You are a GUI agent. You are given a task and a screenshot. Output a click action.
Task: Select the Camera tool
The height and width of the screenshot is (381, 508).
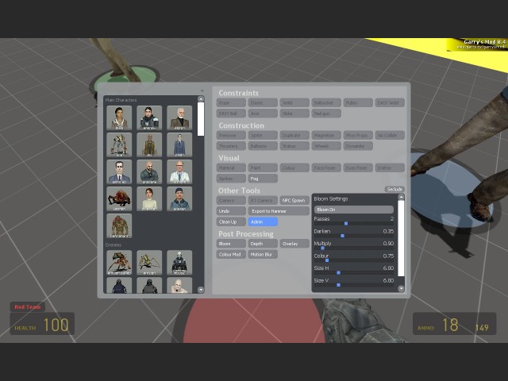231,200
